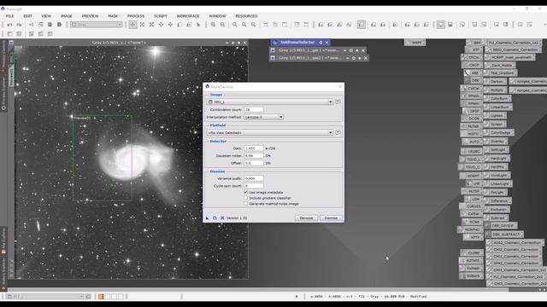
Task: Click the Preview01 tab on image window side
Action: [x=11, y=76]
